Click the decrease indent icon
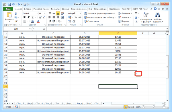 [x=50, y=21]
